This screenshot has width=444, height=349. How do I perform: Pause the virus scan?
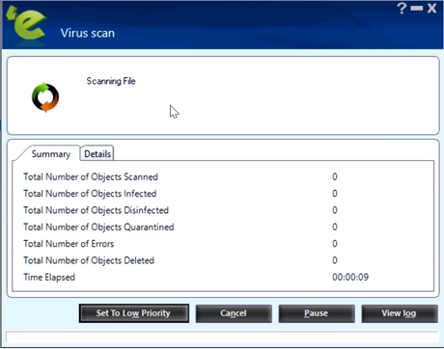[x=317, y=313]
